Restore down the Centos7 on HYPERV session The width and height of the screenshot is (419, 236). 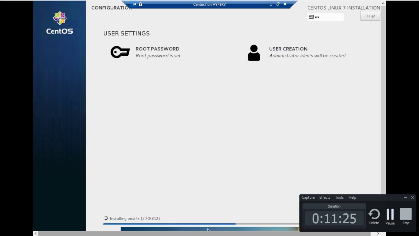tap(278, 4)
